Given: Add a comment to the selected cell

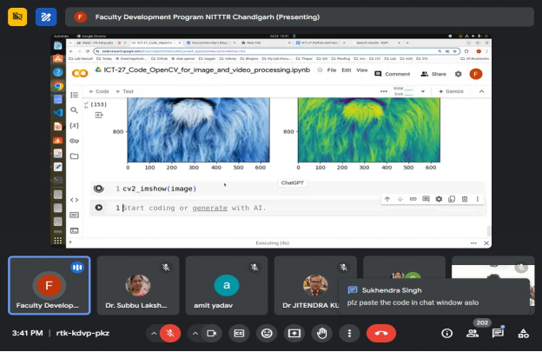Looking at the screenshot, I should 426,199.
